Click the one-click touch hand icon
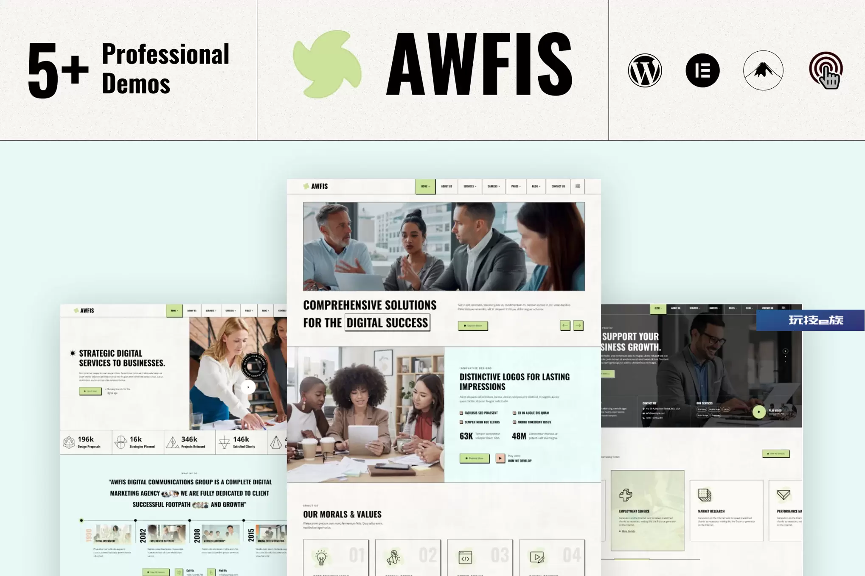 (x=826, y=70)
